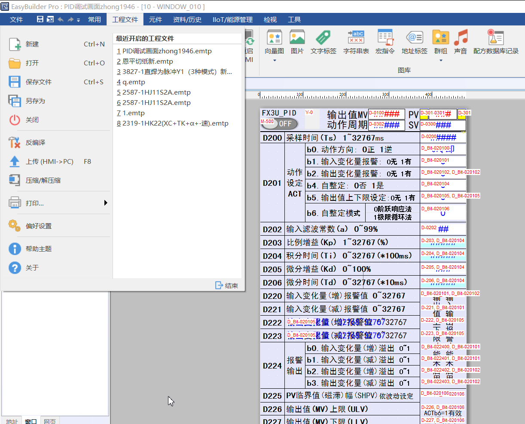Select 反编译 from the file menu
This screenshot has width=525, height=424.
(35, 142)
